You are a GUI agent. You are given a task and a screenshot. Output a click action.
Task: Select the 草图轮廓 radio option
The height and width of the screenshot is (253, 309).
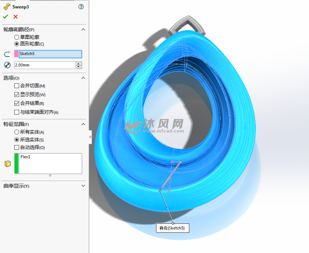(17, 37)
